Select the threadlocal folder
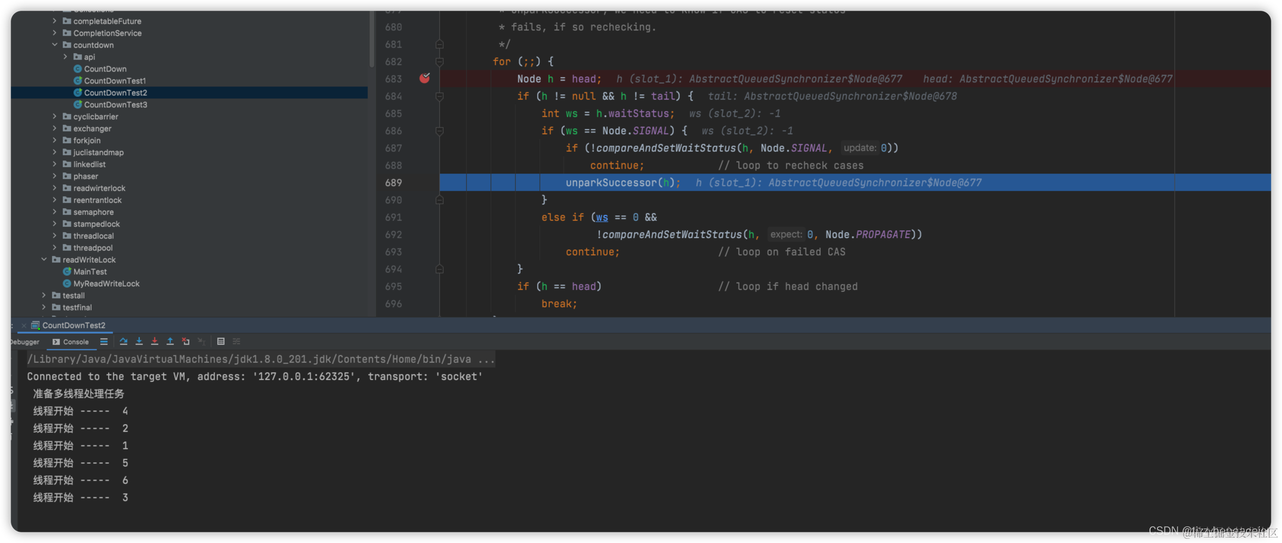 pos(93,236)
